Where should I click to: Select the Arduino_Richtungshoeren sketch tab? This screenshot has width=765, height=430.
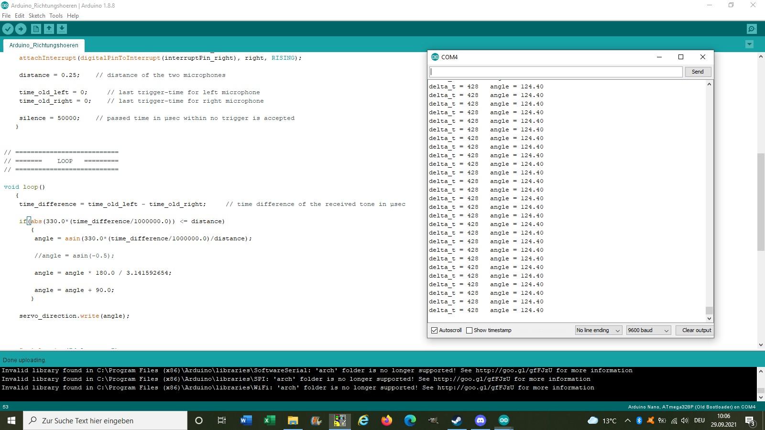point(44,45)
